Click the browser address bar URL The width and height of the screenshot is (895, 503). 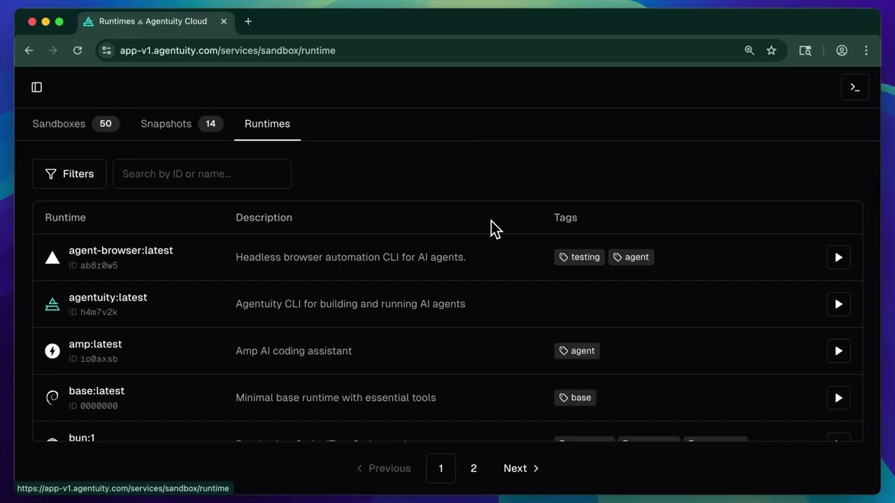click(x=227, y=50)
